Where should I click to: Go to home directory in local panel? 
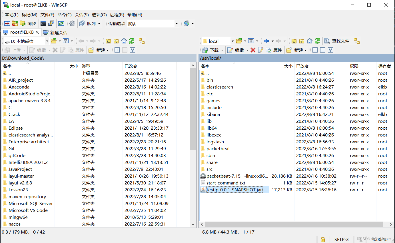click(124, 41)
